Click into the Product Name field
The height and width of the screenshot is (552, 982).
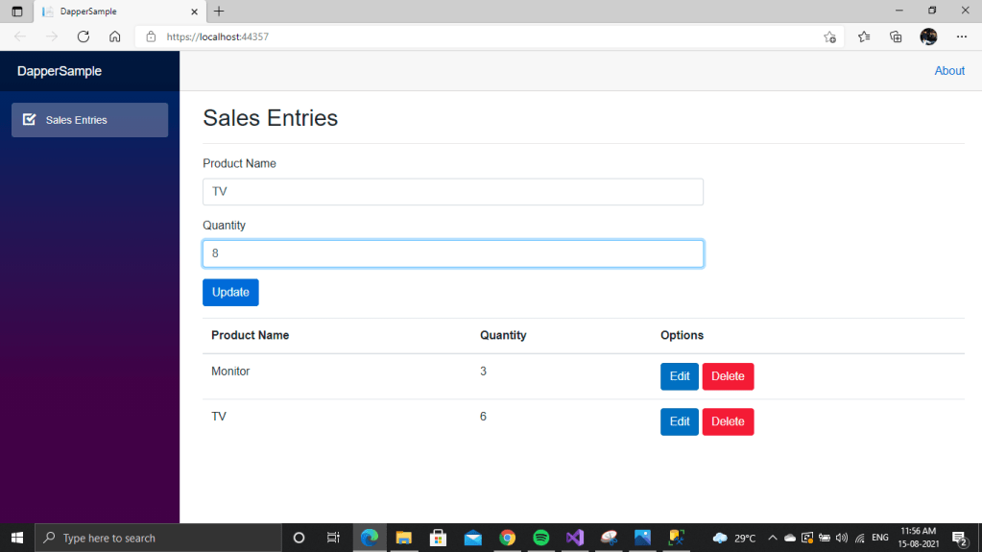[452, 192]
